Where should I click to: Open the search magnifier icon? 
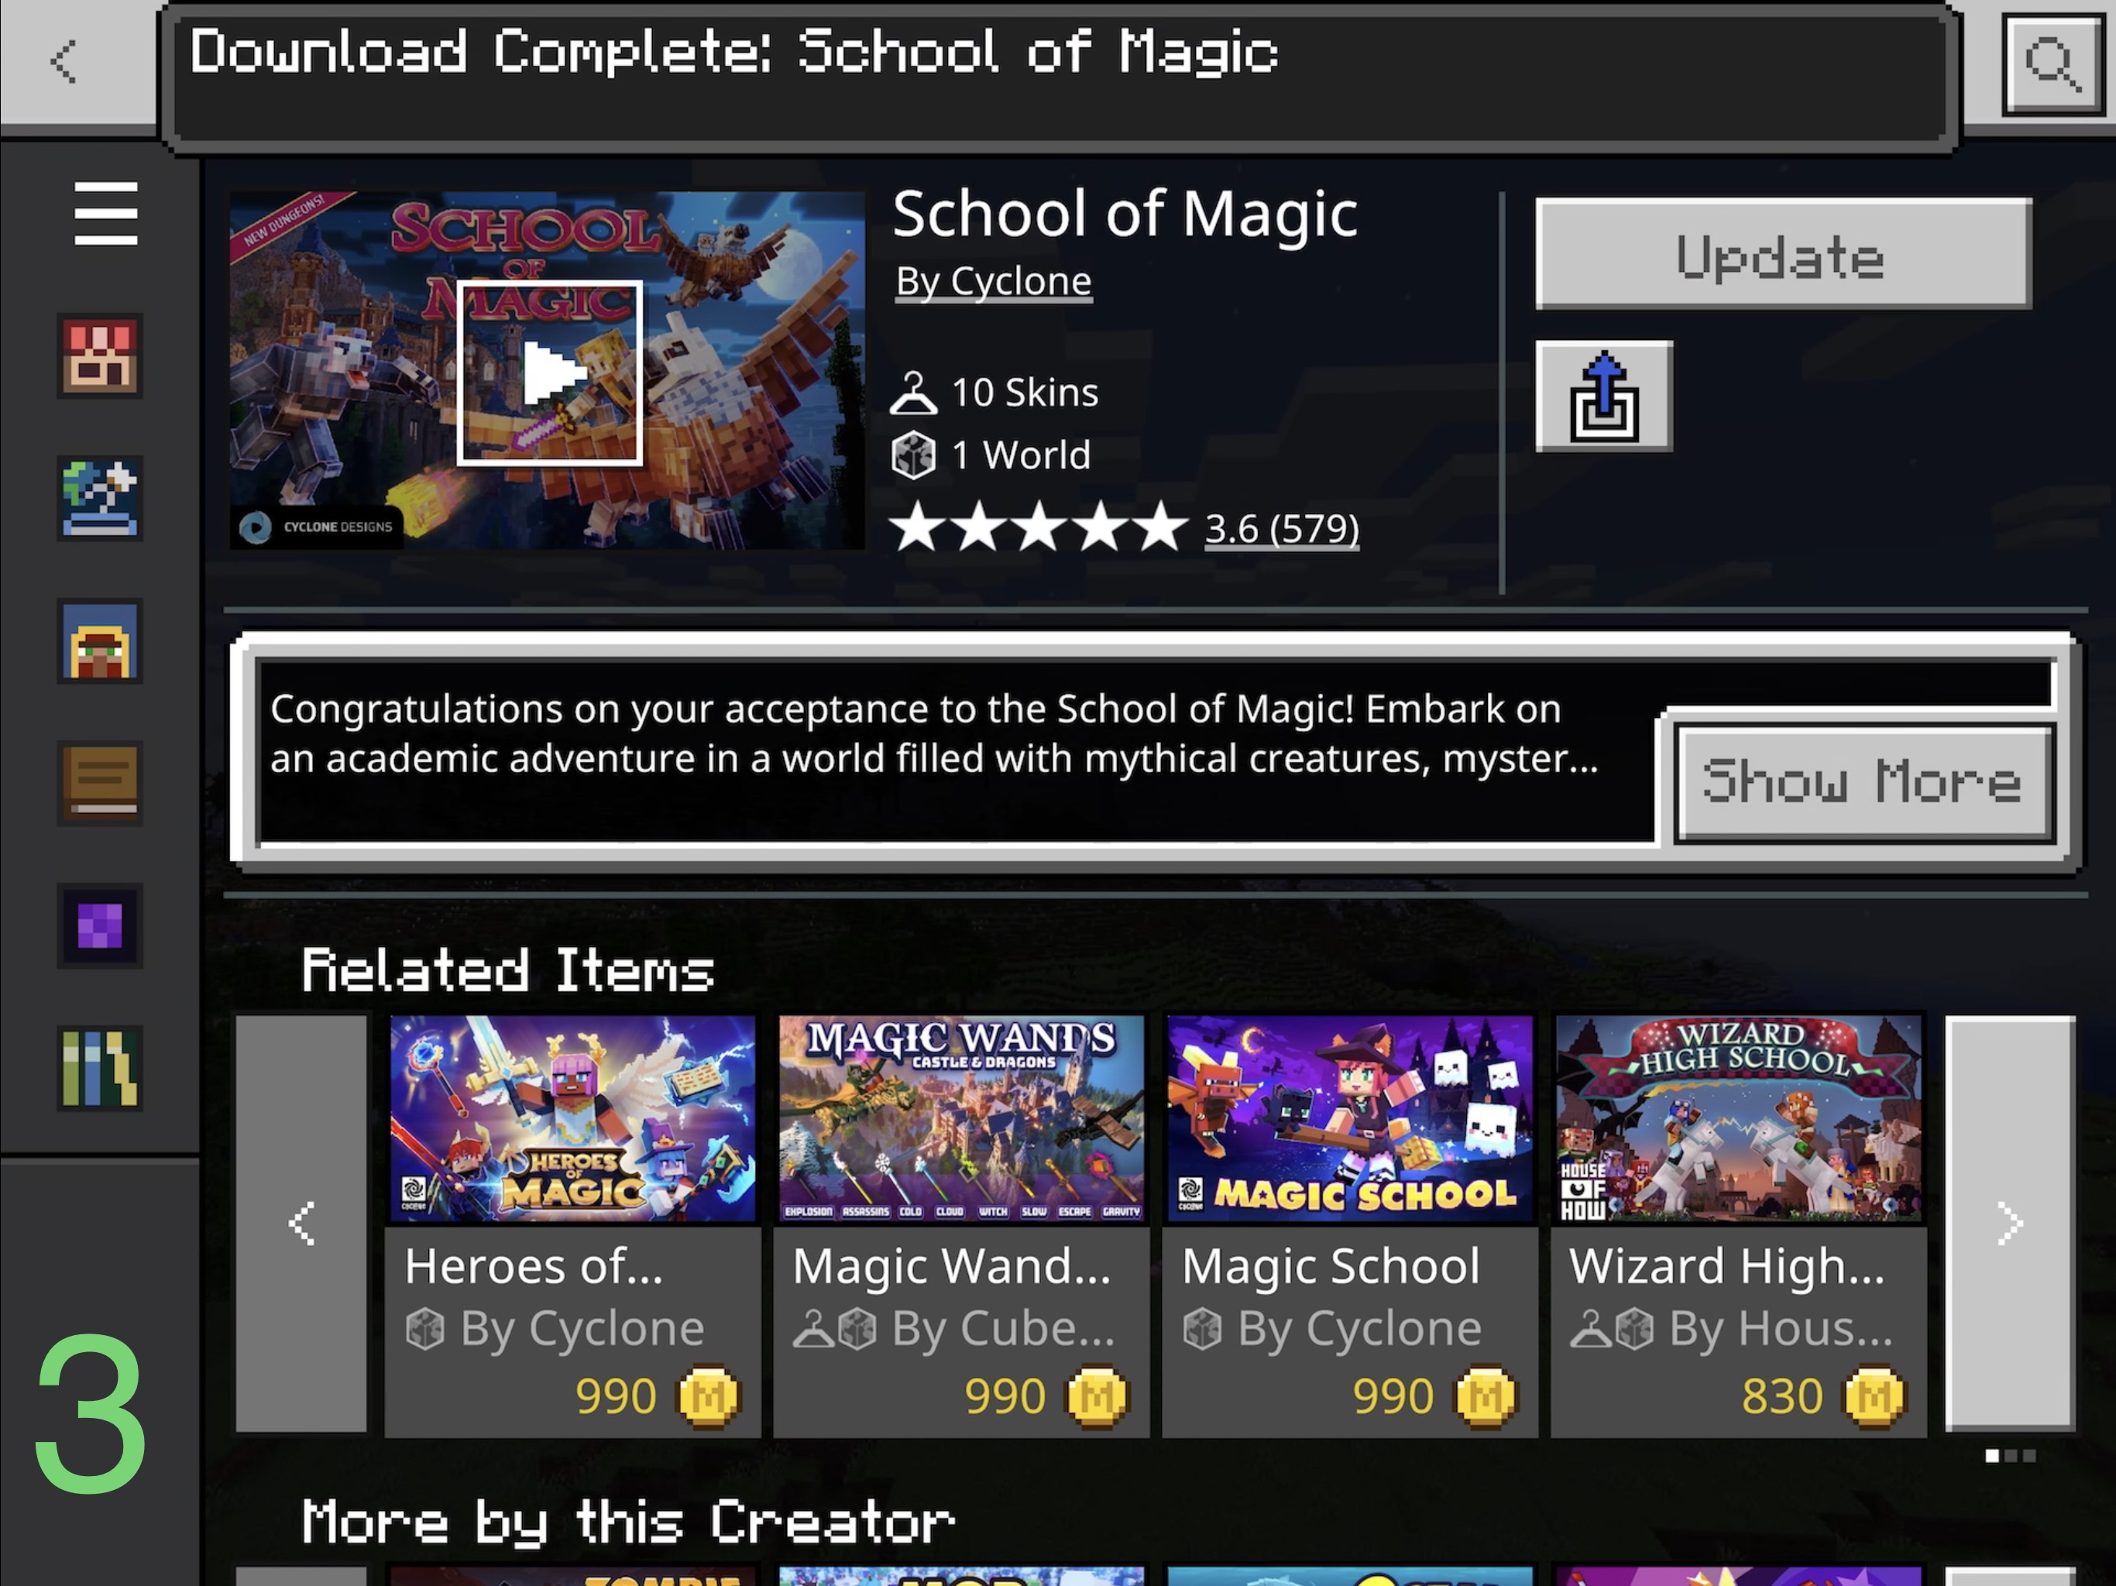point(2052,64)
